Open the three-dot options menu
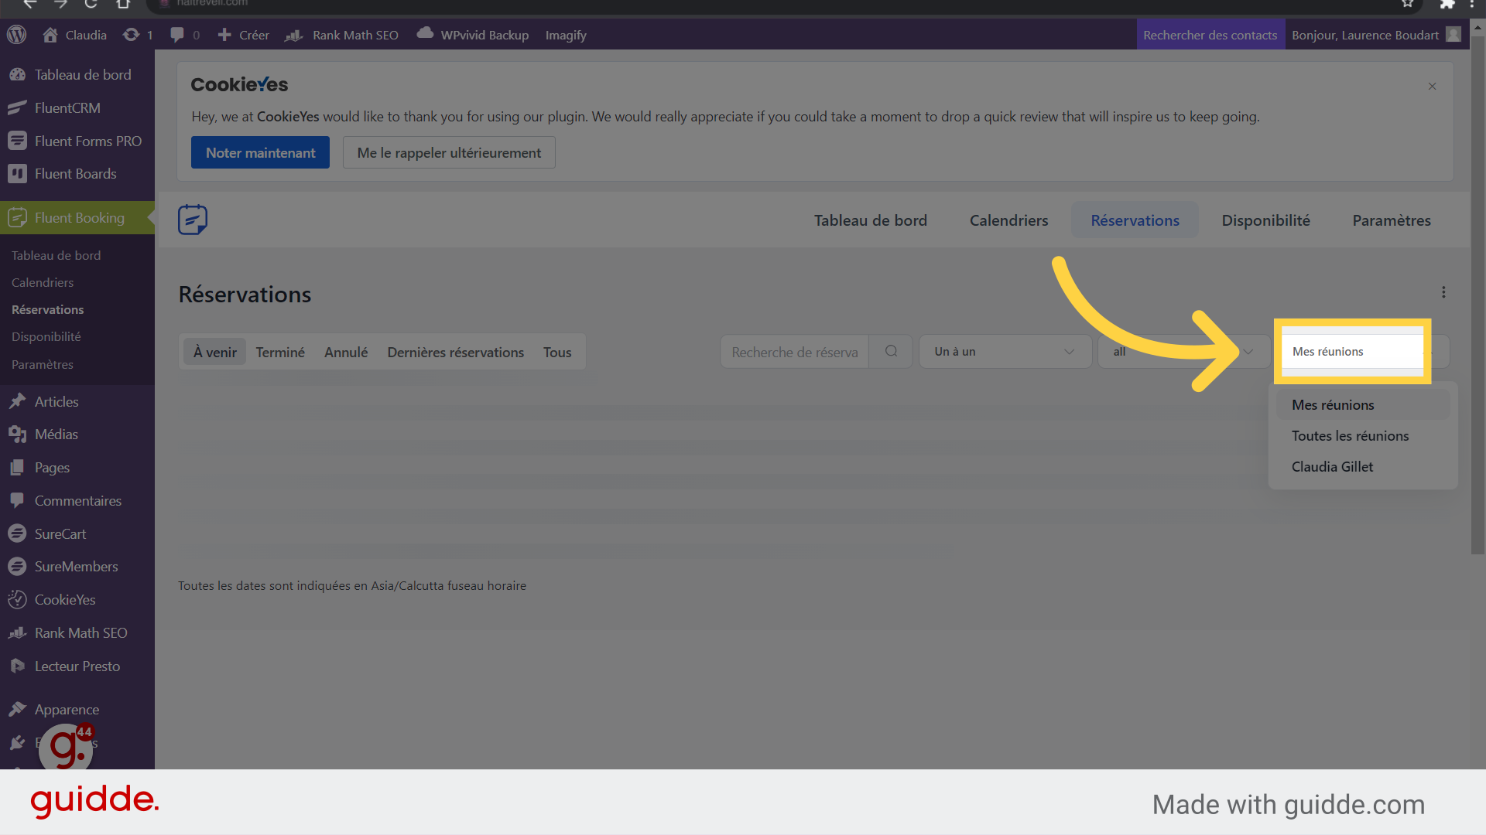This screenshot has height=835, width=1486. [1443, 292]
